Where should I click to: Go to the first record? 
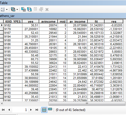[3, 110]
